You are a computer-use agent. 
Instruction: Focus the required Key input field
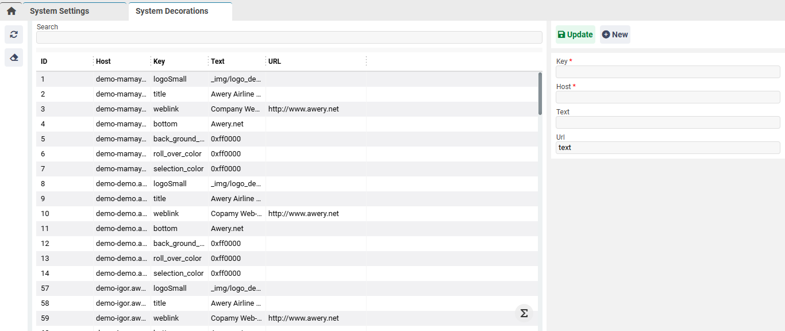[x=668, y=71]
